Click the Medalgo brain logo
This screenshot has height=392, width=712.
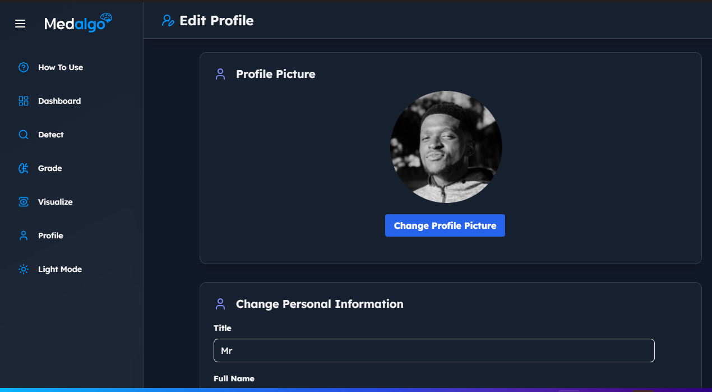coord(78,23)
